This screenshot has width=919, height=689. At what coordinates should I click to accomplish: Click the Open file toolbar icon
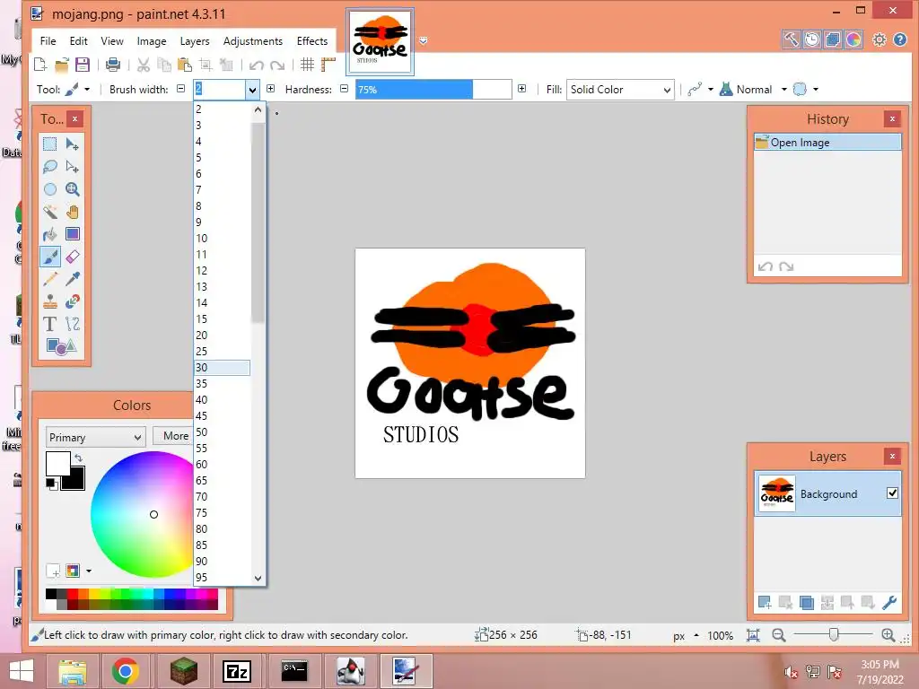click(62, 65)
